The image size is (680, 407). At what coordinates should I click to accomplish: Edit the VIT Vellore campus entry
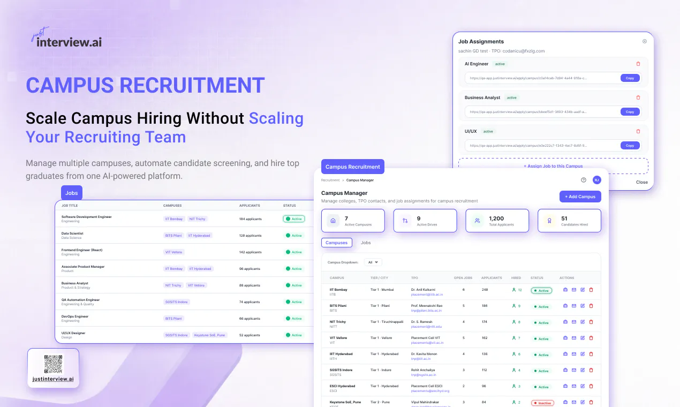coord(583,338)
